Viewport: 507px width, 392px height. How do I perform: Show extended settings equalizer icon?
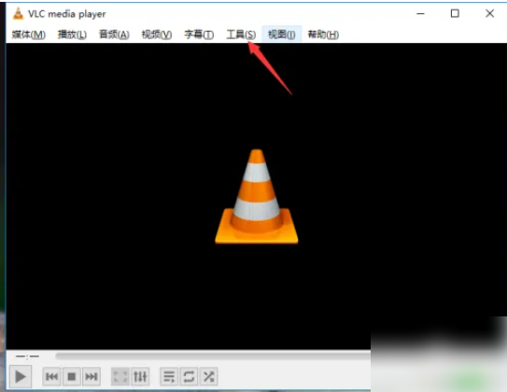click(140, 376)
